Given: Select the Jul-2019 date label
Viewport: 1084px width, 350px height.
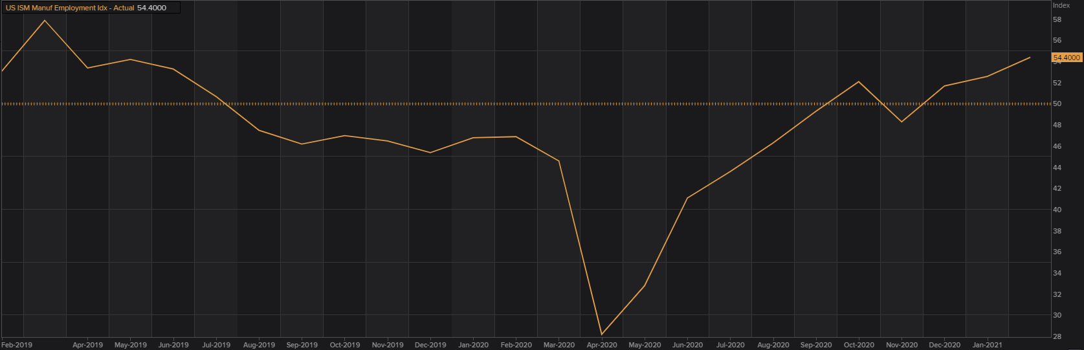Looking at the screenshot, I should click(x=216, y=345).
